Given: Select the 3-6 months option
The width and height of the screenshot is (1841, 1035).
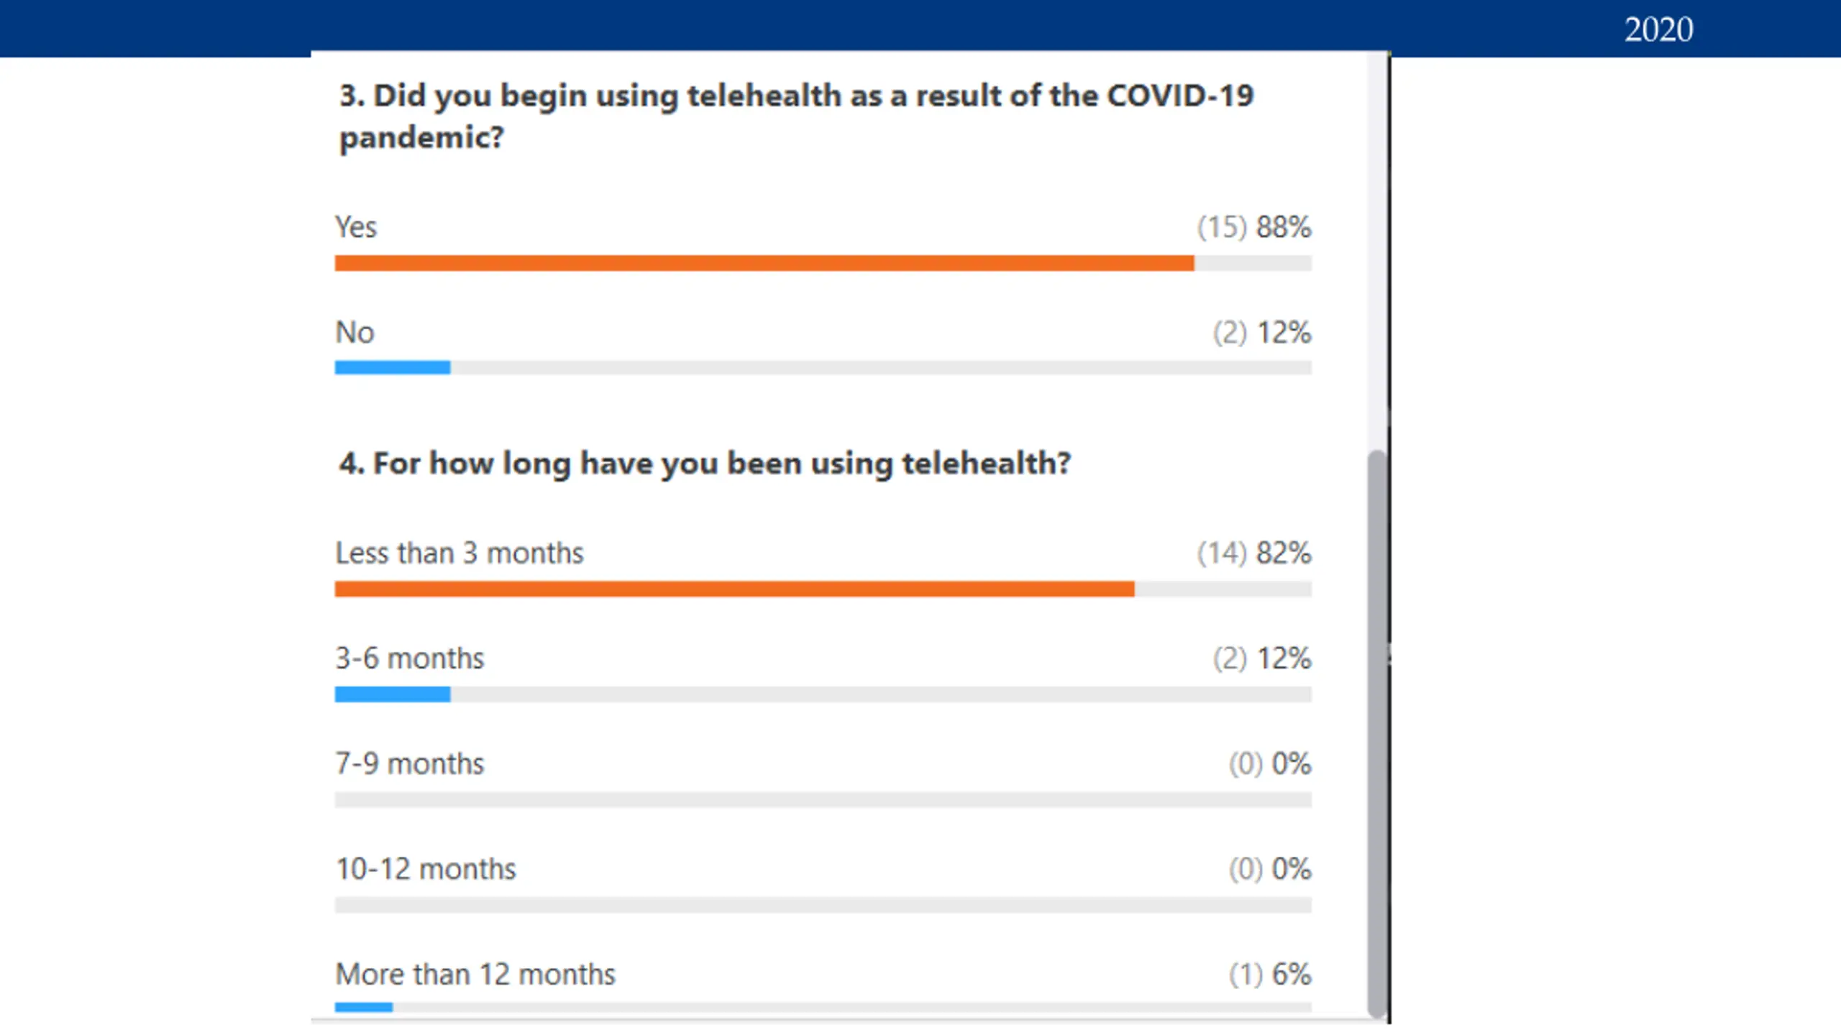Looking at the screenshot, I should [410, 658].
